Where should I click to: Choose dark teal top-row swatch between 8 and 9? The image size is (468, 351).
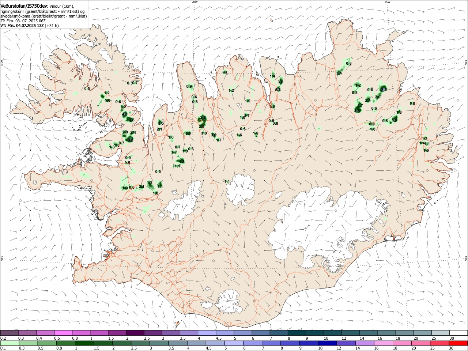[x=297, y=333]
